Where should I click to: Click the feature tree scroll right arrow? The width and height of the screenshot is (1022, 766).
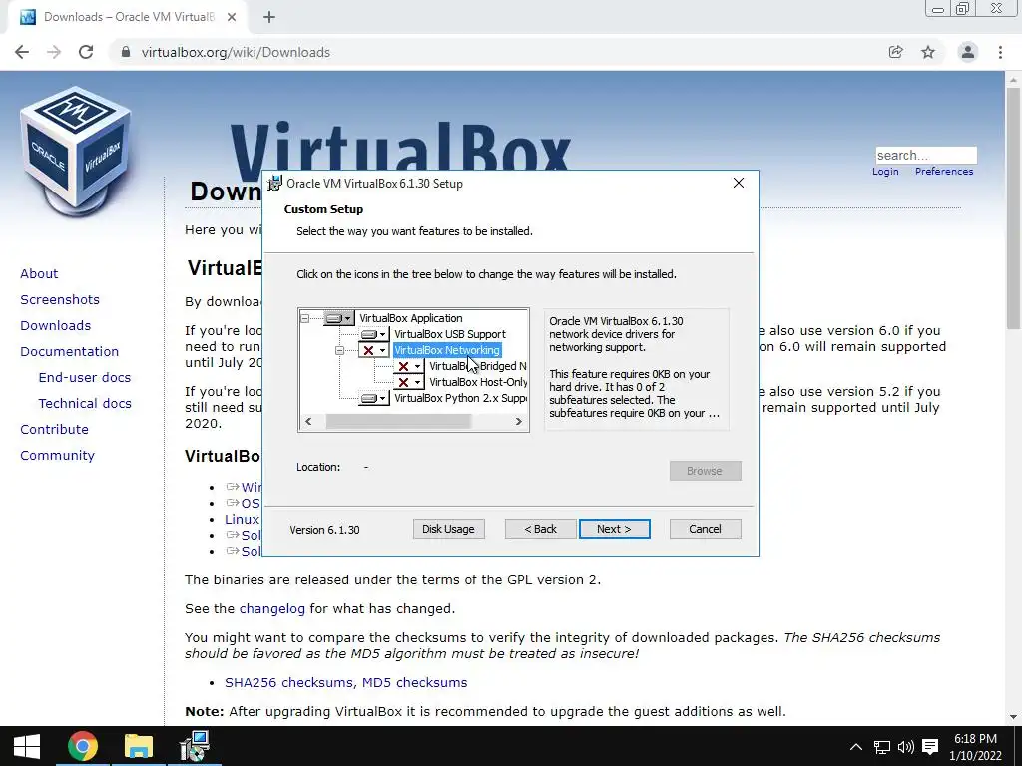click(x=519, y=422)
